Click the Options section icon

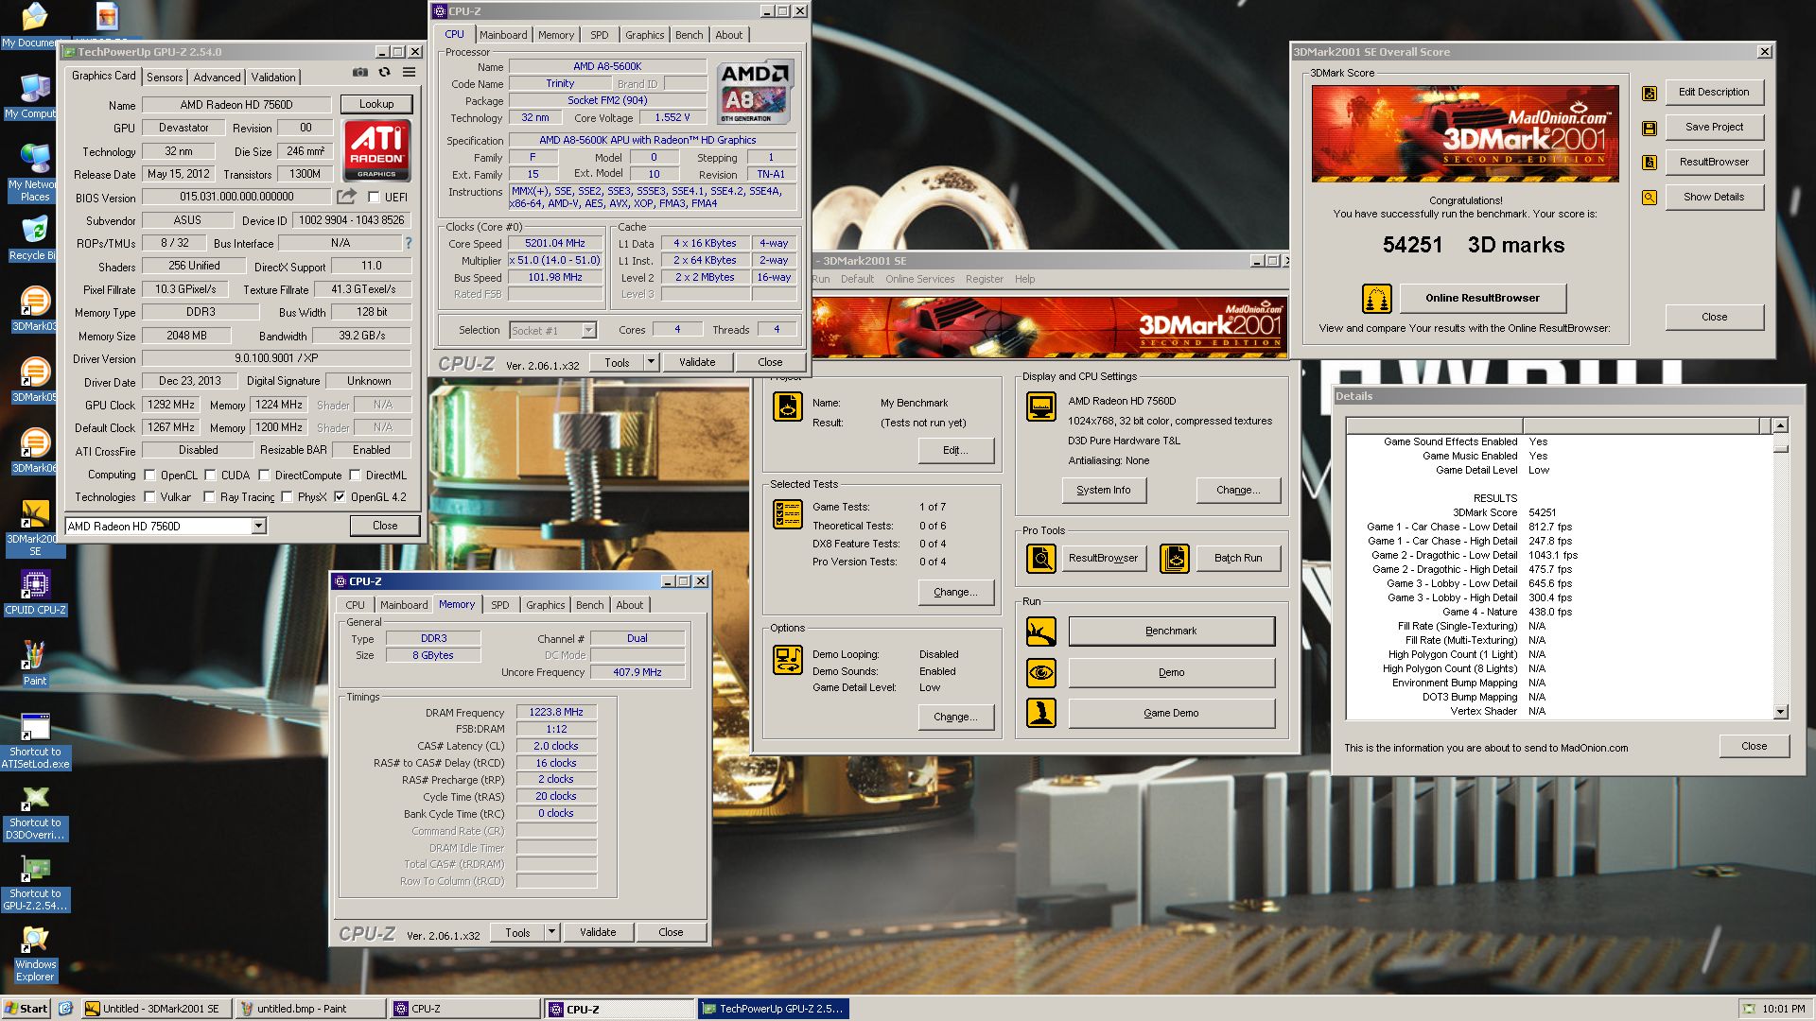[788, 659]
